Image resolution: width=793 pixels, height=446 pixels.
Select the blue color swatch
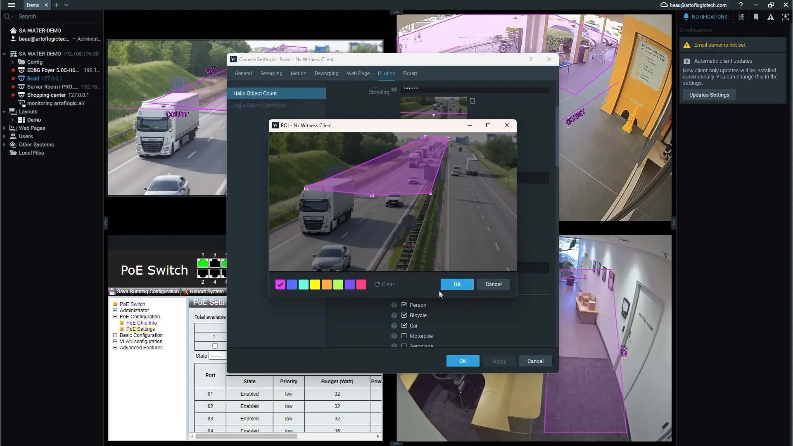click(292, 285)
